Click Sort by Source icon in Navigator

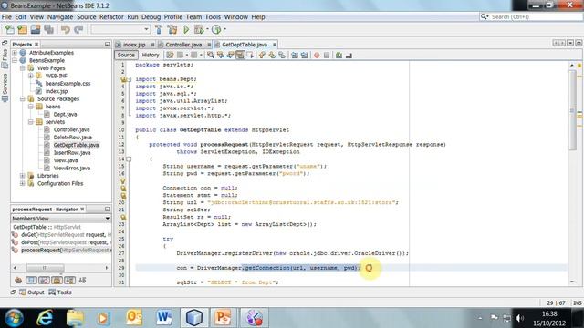point(83,280)
